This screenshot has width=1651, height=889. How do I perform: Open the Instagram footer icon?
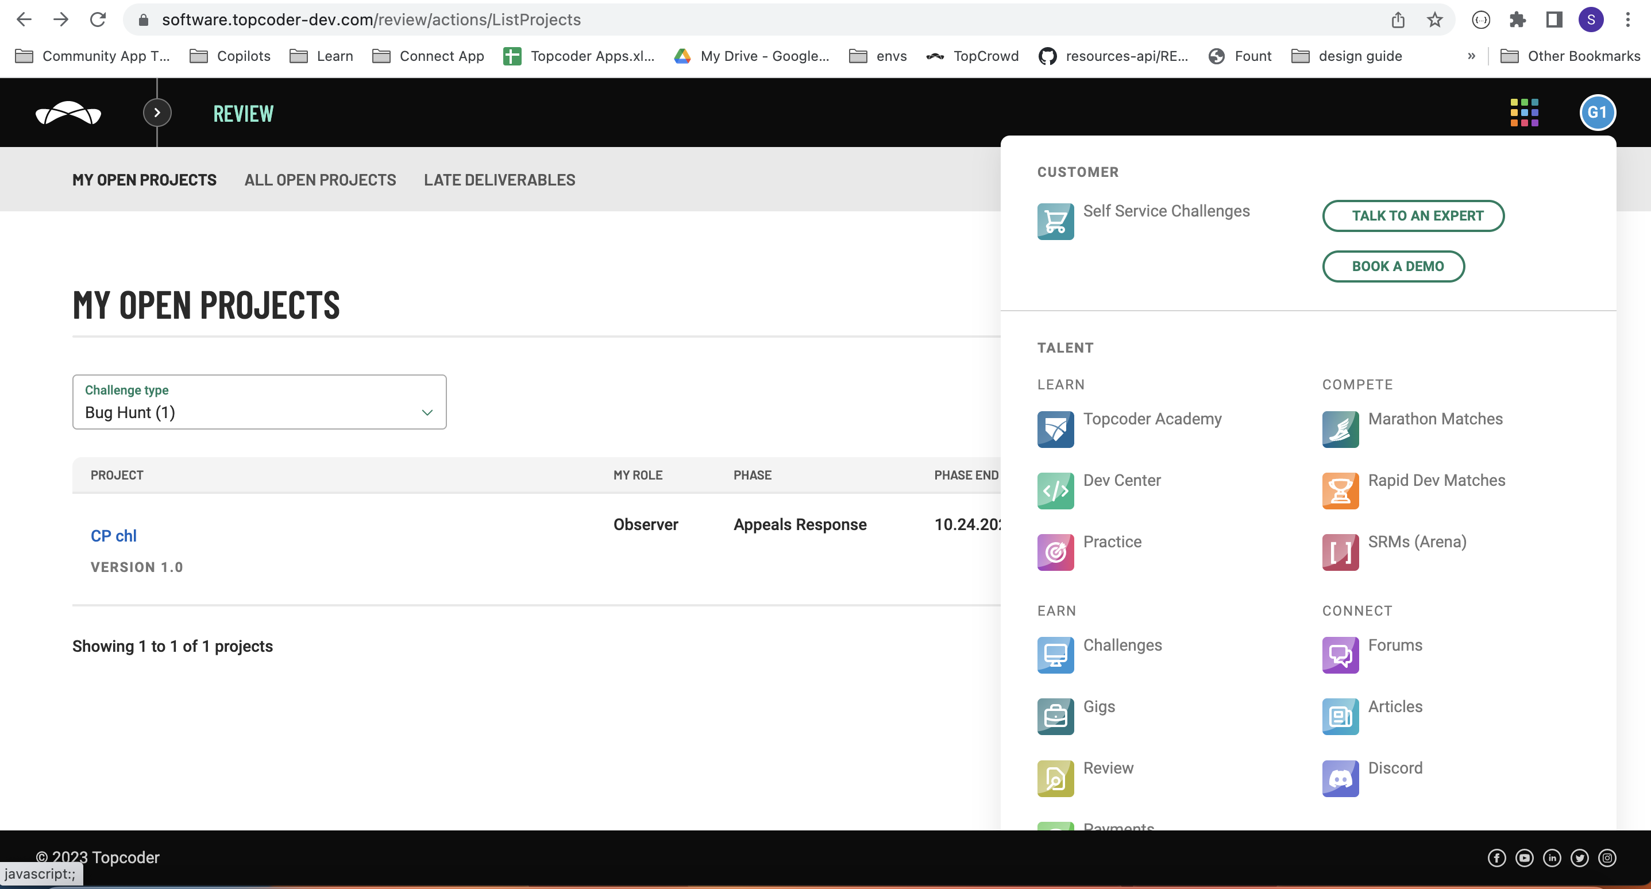(1607, 857)
